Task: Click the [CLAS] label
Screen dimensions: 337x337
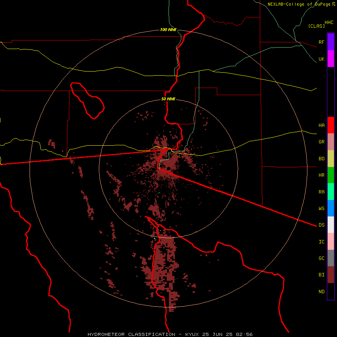Action: (x=316, y=26)
